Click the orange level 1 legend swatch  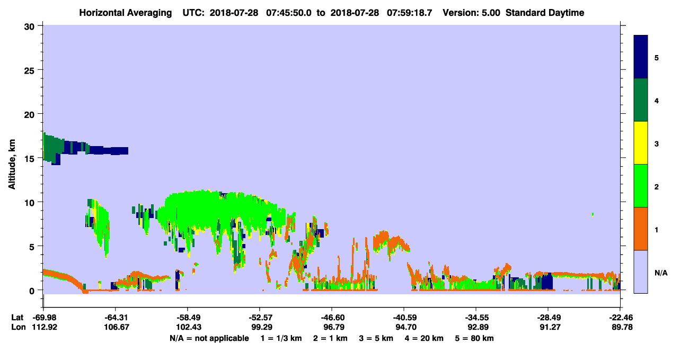pos(641,229)
